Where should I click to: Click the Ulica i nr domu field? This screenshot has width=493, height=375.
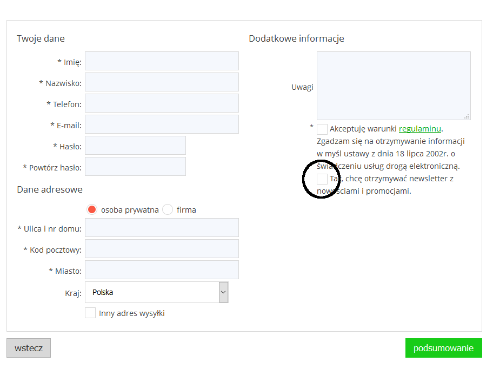point(162,228)
